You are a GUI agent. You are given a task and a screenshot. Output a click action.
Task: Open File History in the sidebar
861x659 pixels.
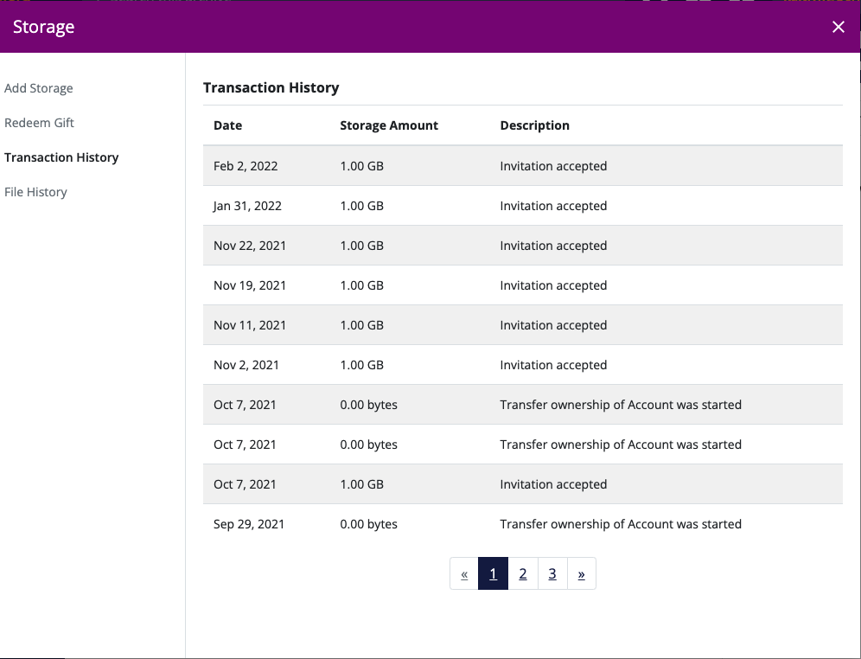[35, 192]
